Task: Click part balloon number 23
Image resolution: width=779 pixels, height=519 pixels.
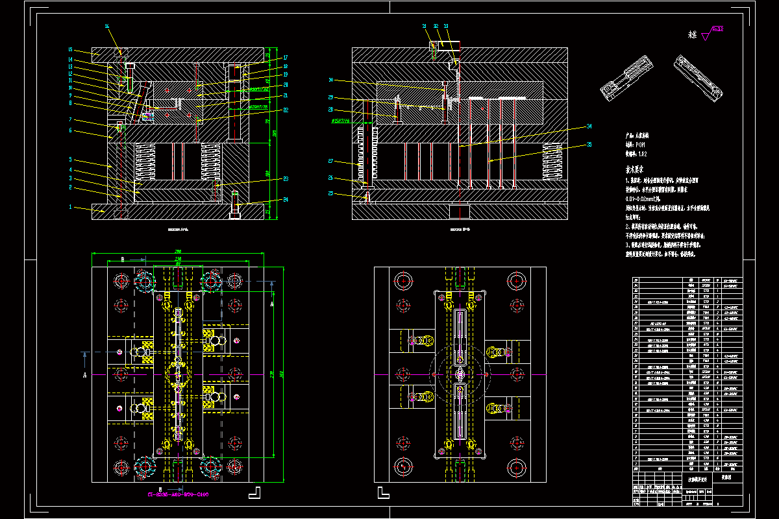Action: tap(285, 178)
